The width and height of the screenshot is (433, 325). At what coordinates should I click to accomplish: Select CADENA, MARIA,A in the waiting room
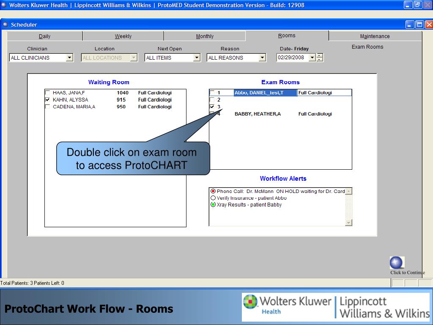pyautogui.click(x=74, y=107)
